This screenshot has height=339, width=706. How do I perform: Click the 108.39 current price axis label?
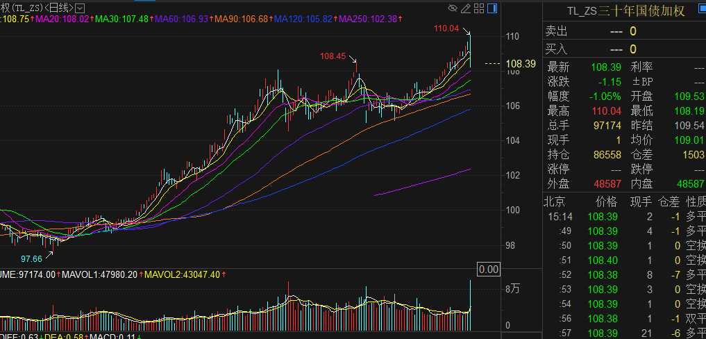pos(521,64)
